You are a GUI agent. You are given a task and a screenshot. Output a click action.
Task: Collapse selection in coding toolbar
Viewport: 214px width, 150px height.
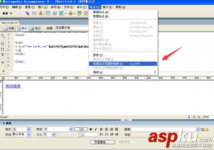coord(3,49)
